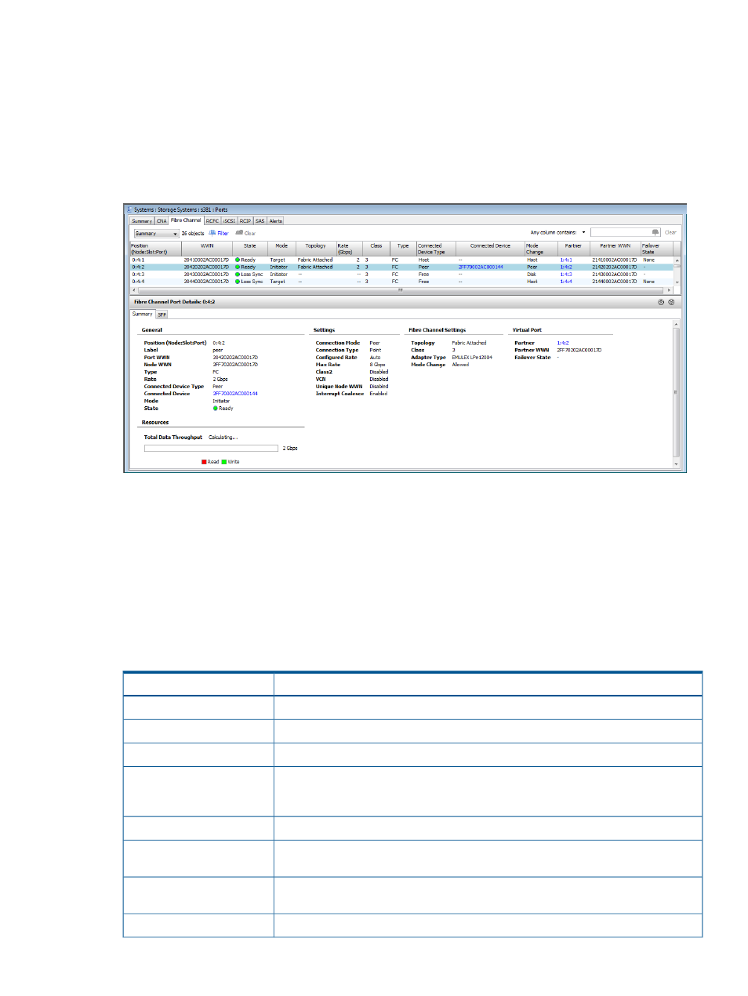Viewport: 748px width, 996px height.
Task: Click the Port WWN value in General
Action: point(235,358)
